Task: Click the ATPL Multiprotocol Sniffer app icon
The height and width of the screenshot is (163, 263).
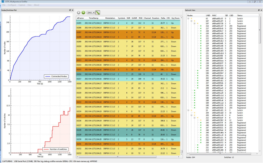Action: tap(2, 2)
